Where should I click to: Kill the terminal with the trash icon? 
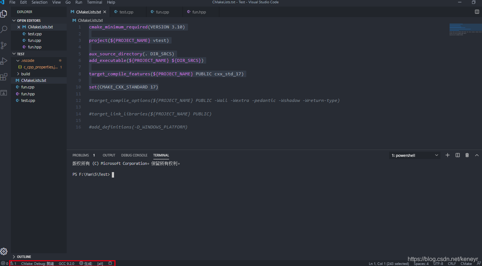click(467, 155)
